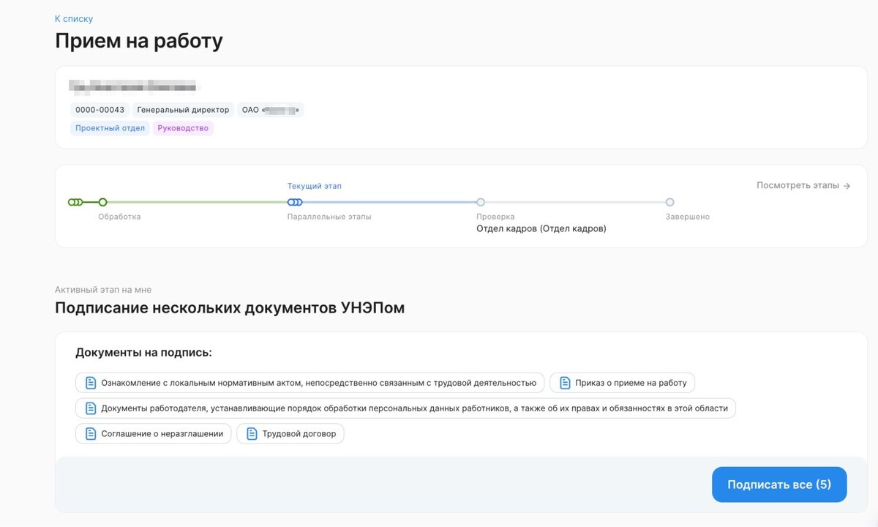Click the Параллельные этапы stage label
This screenshot has height=527, width=878.
tap(329, 217)
